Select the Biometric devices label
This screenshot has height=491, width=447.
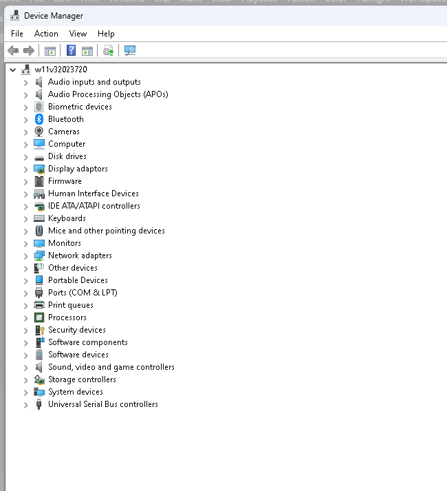click(80, 107)
